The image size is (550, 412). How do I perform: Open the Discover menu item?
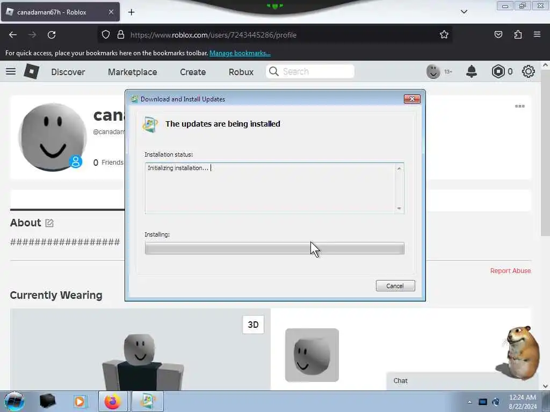[68, 72]
